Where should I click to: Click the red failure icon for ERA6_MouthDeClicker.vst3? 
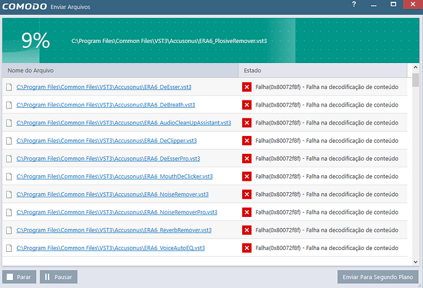(x=247, y=176)
